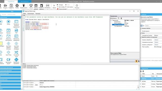Select the Log block icon
The width and height of the screenshot is (162, 91).
(x=16, y=30)
